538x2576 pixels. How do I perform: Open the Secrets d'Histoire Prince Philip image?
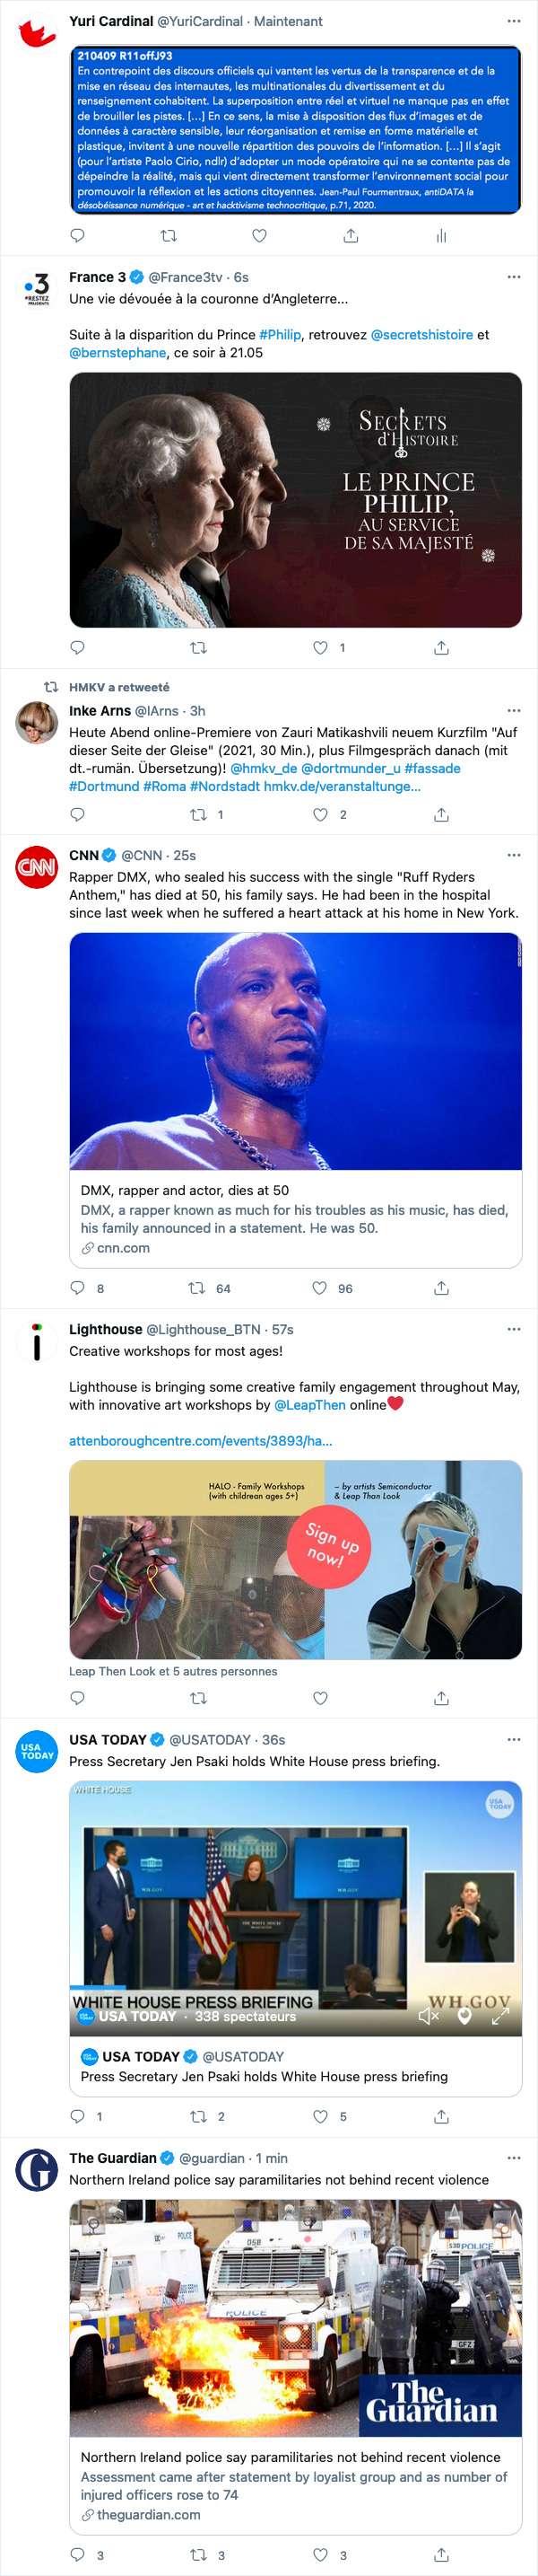[295, 500]
